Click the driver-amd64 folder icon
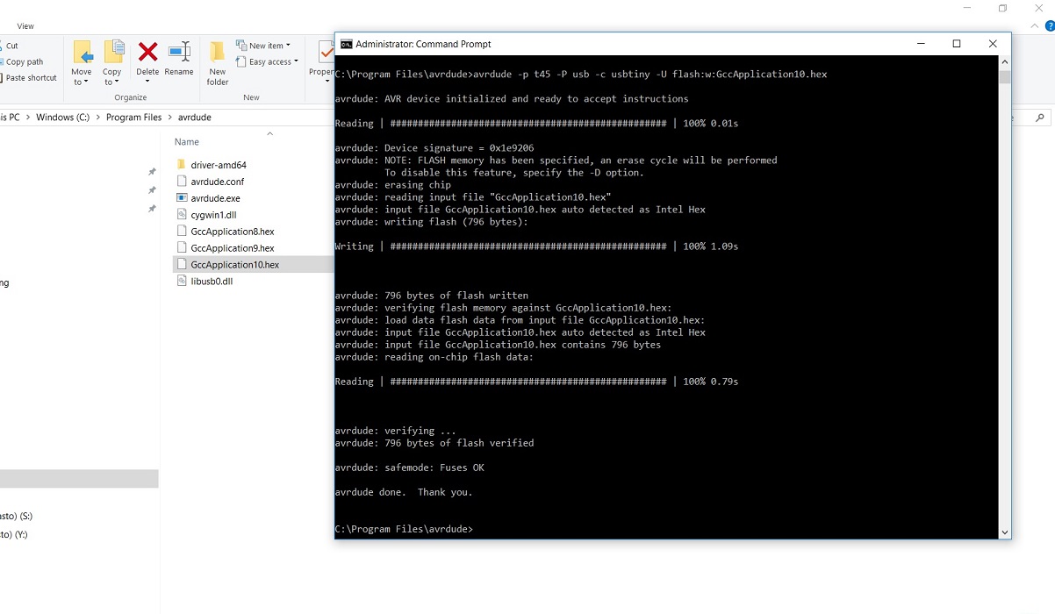The width and height of the screenshot is (1055, 614). coord(182,165)
